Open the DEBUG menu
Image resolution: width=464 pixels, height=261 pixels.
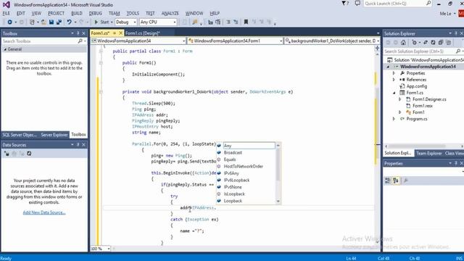[95, 13]
